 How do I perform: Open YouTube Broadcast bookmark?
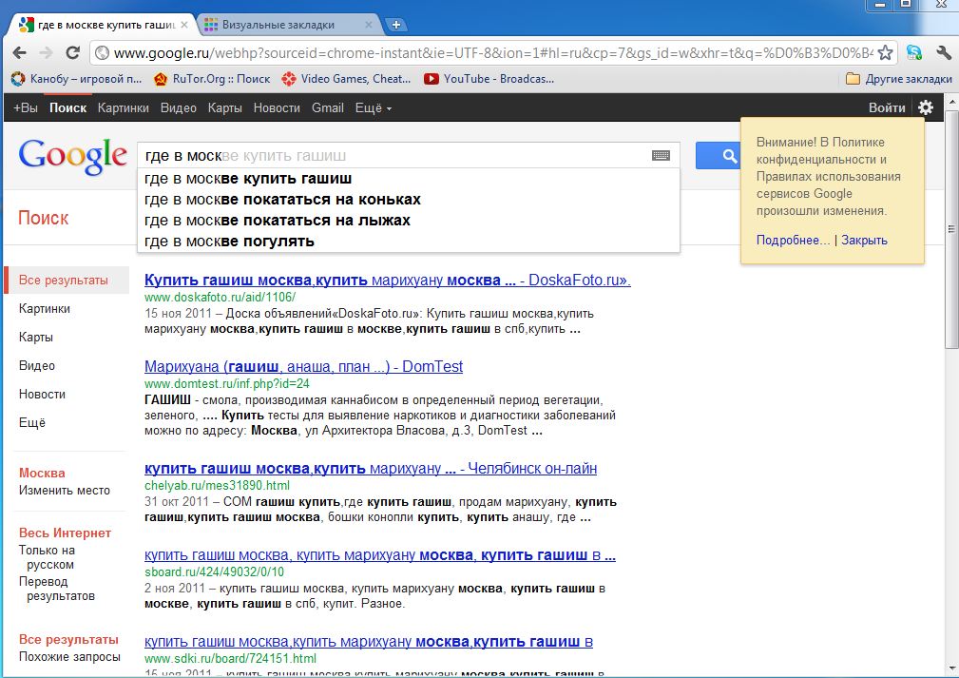point(489,78)
